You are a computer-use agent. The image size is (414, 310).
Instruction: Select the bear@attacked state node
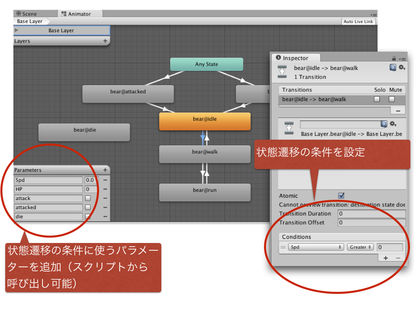128,94
